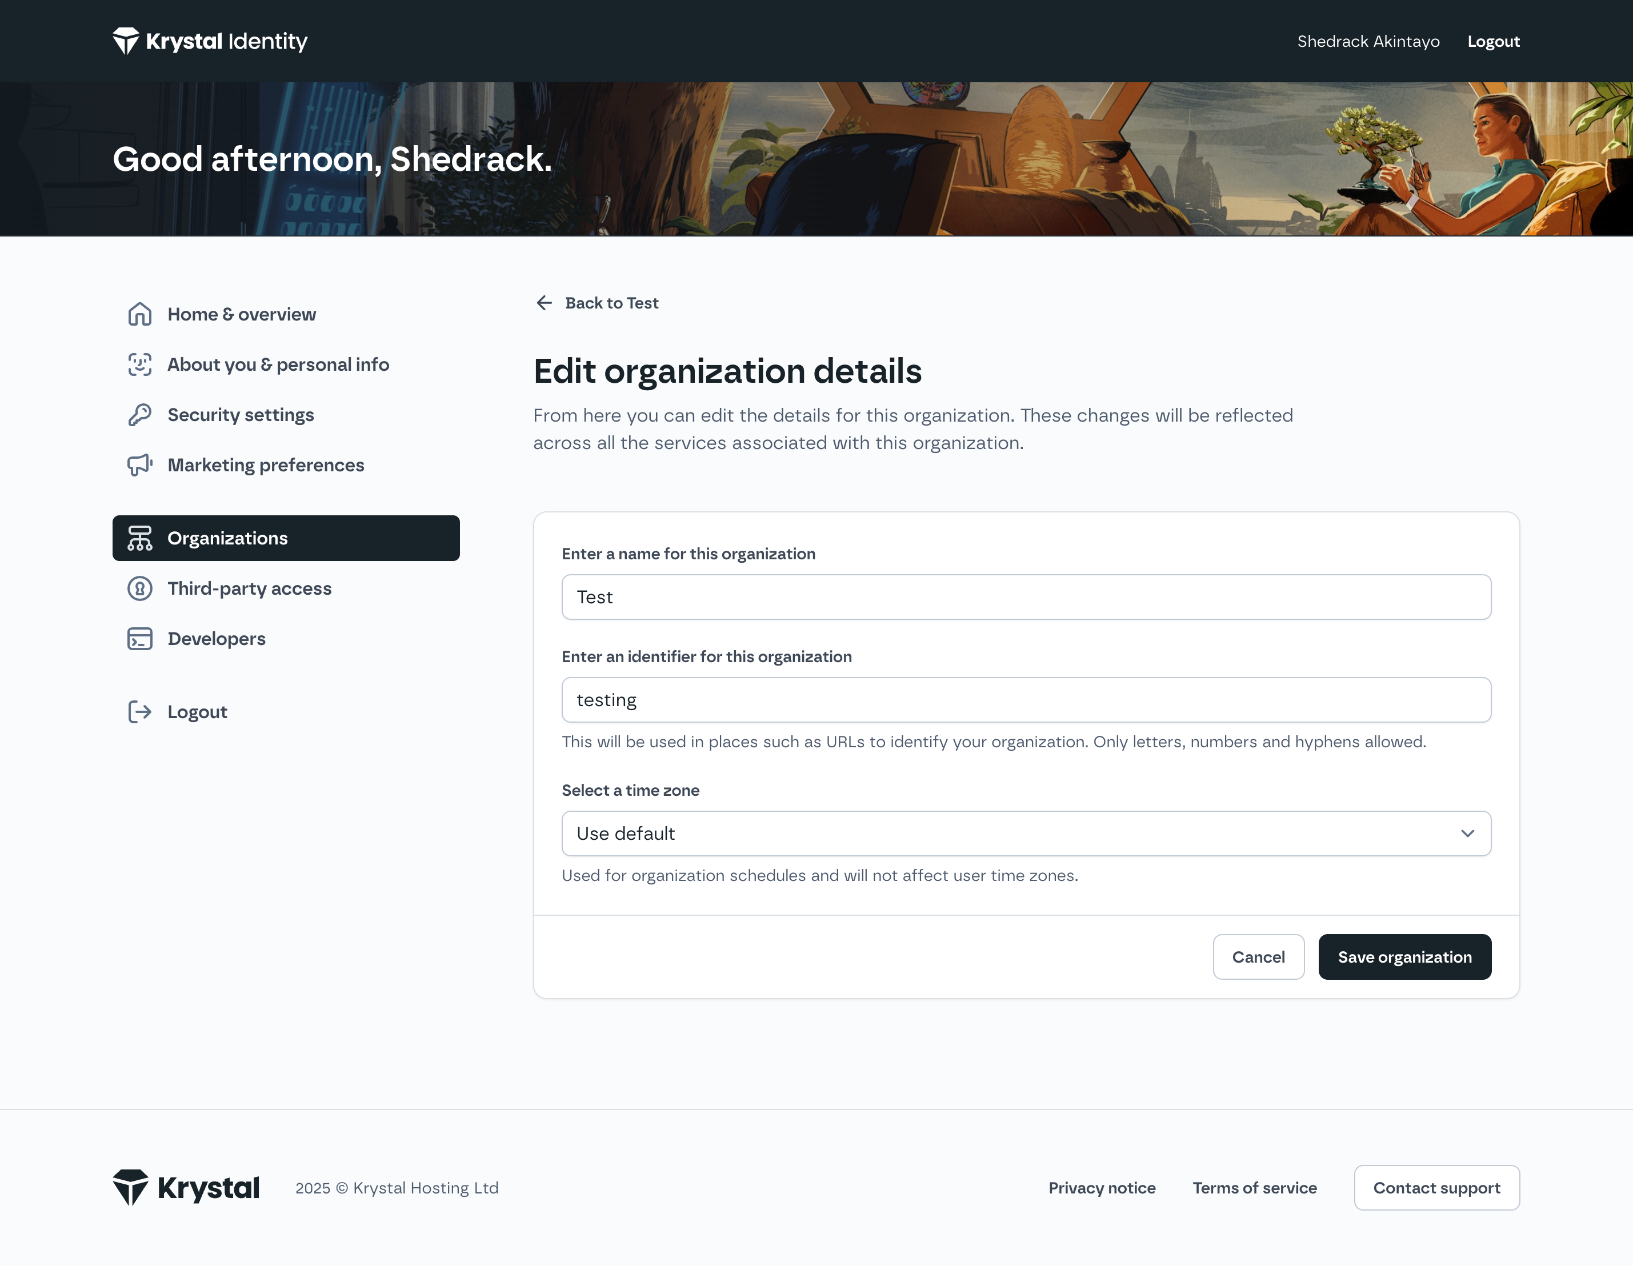
Task: Select Marketing preferences in sidebar
Action: click(x=286, y=465)
